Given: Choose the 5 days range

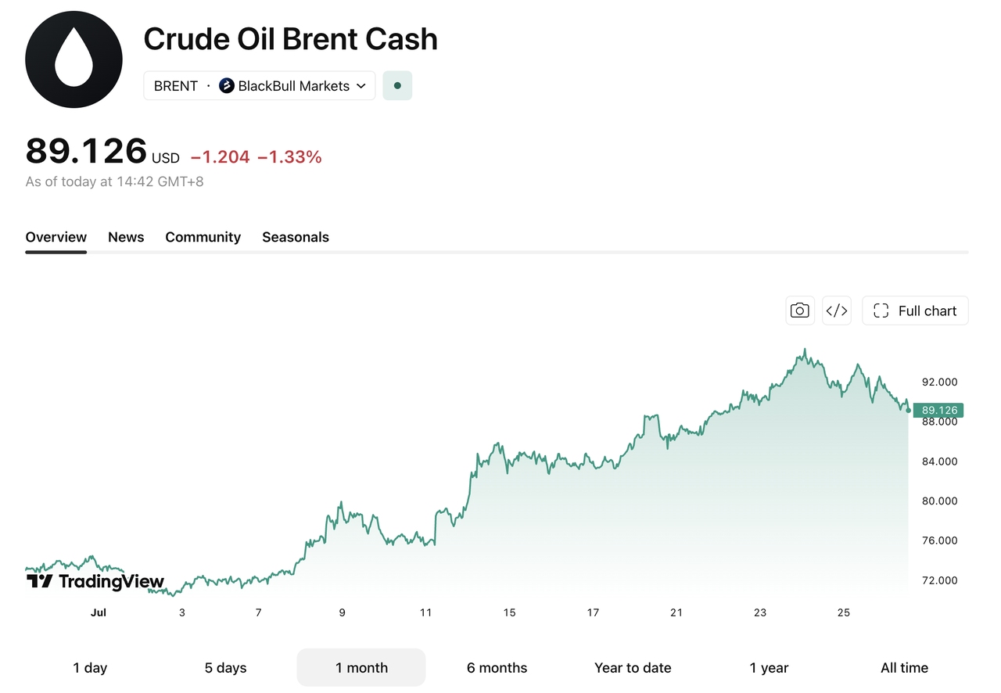Looking at the screenshot, I should 225,668.
